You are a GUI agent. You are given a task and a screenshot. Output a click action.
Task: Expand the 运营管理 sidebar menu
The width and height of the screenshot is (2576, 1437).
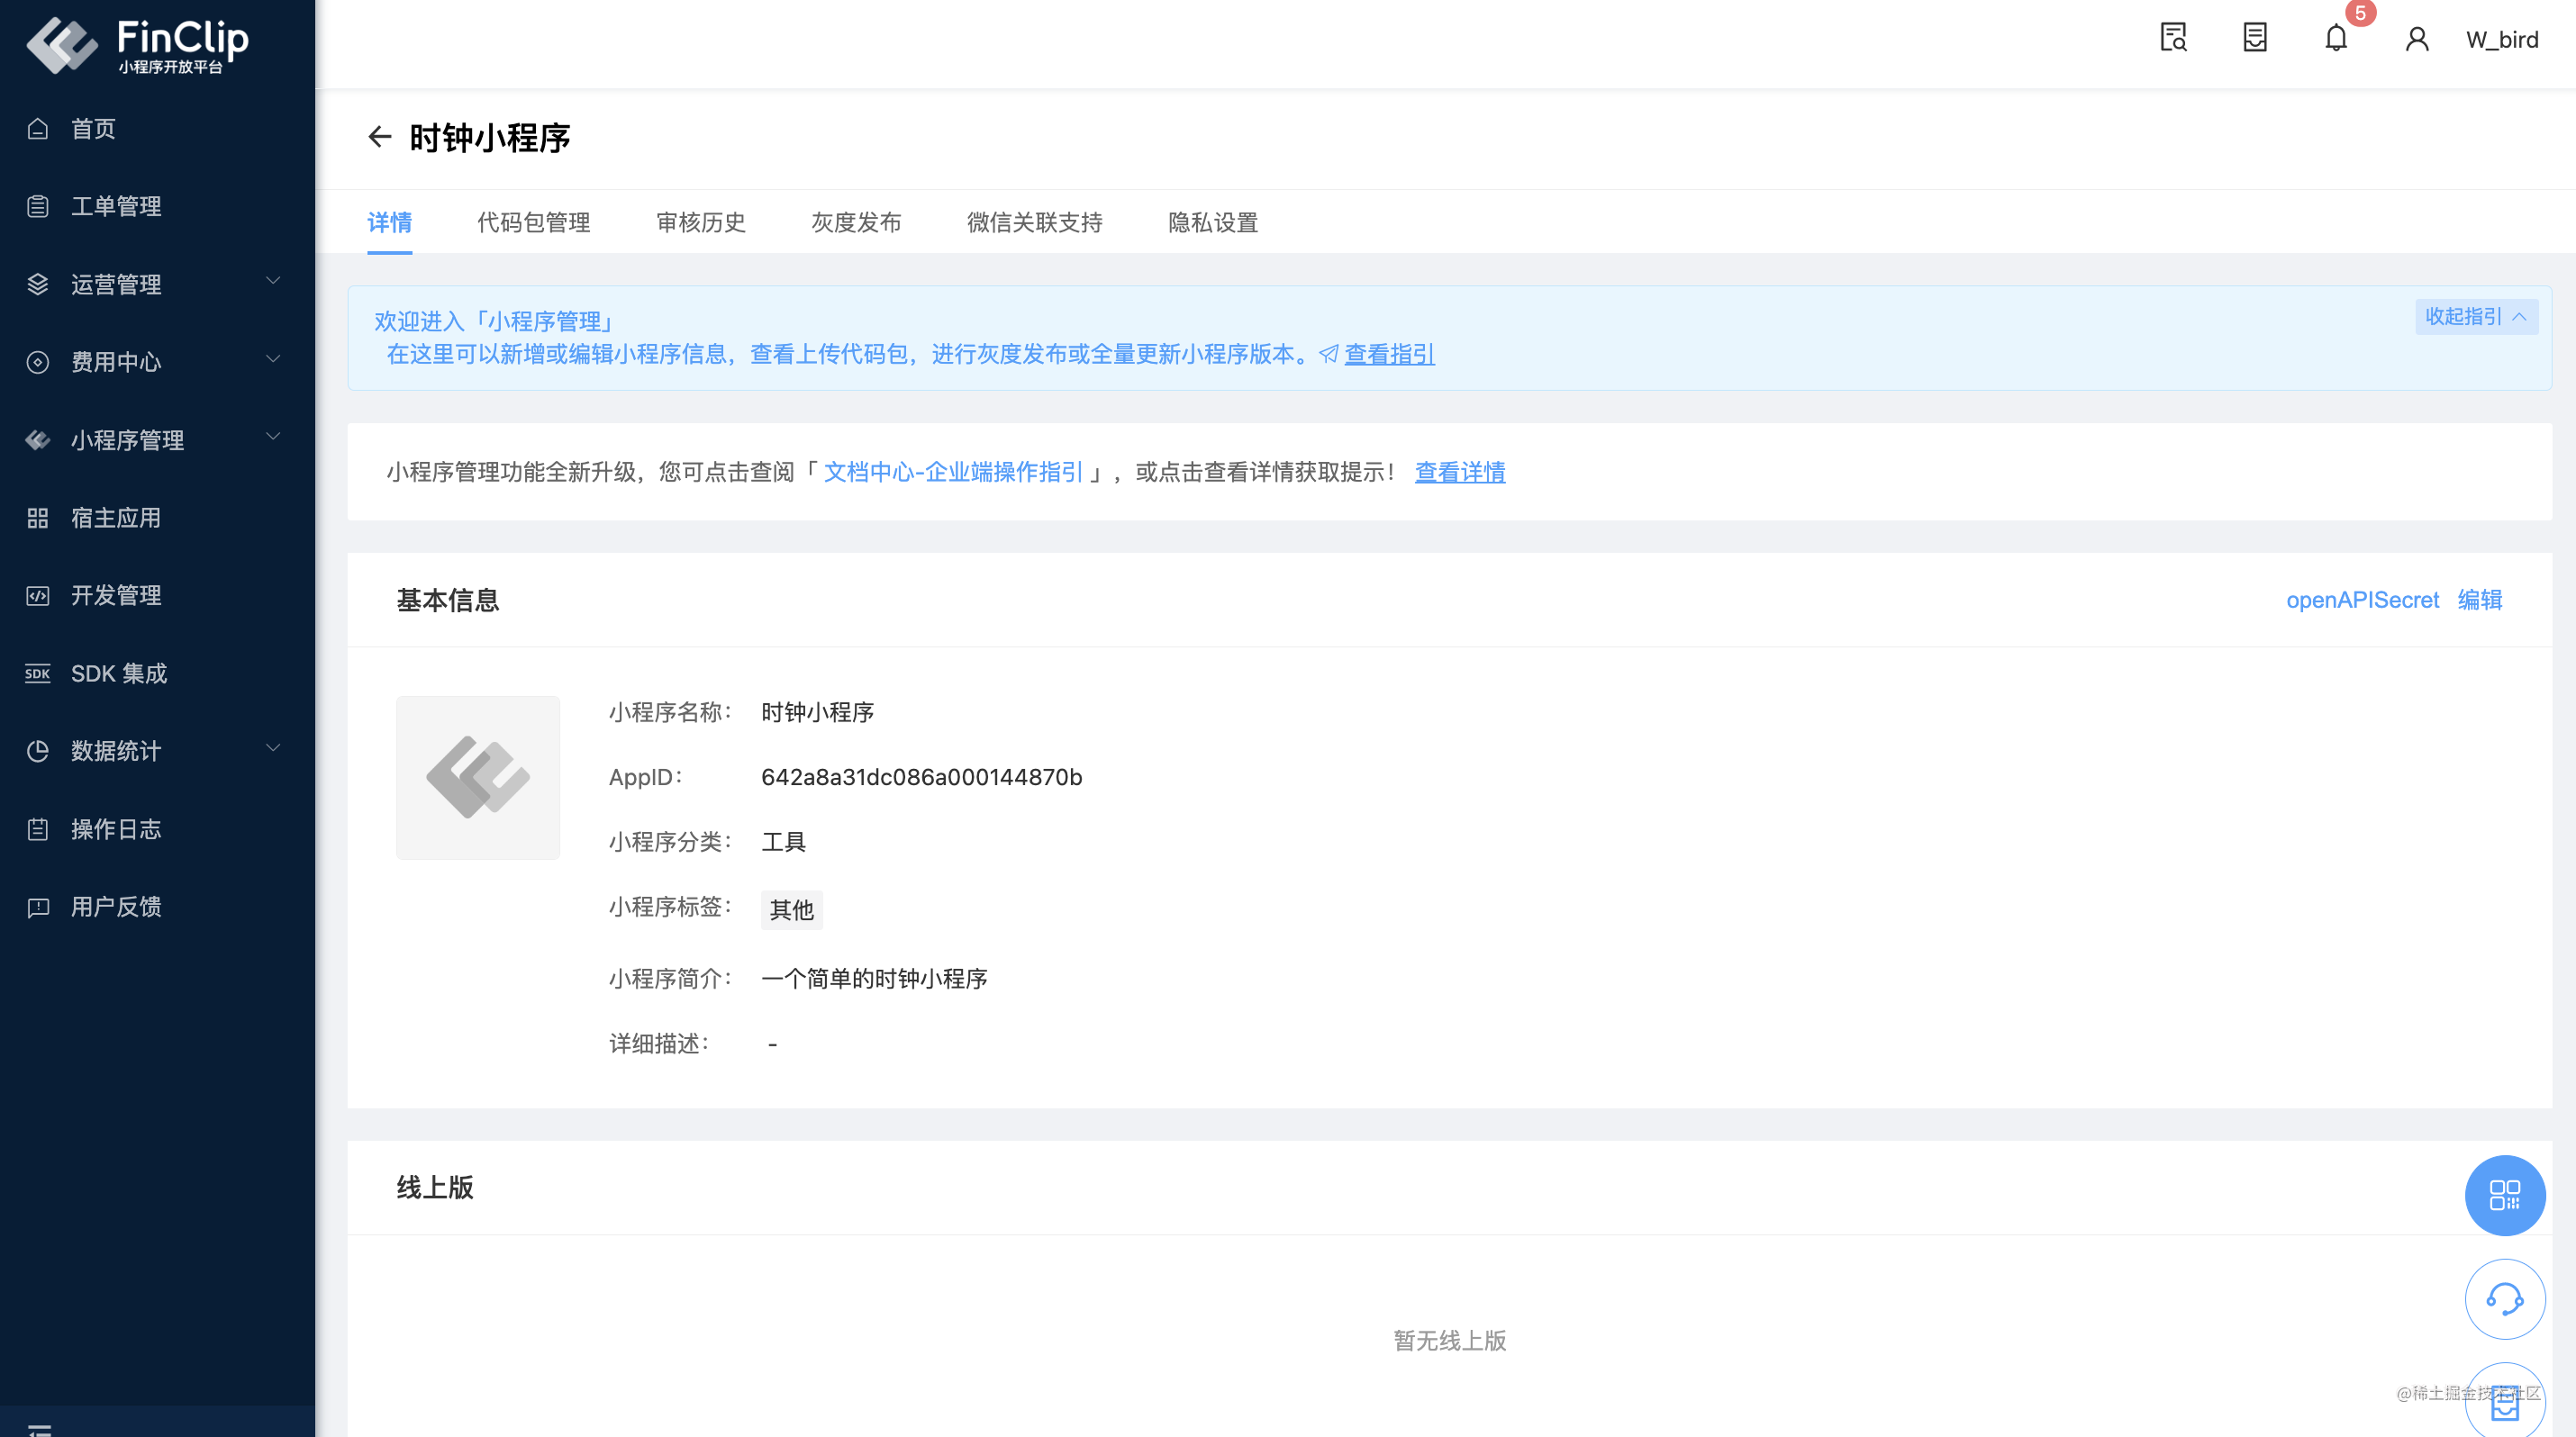pyautogui.click(x=116, y=285)
